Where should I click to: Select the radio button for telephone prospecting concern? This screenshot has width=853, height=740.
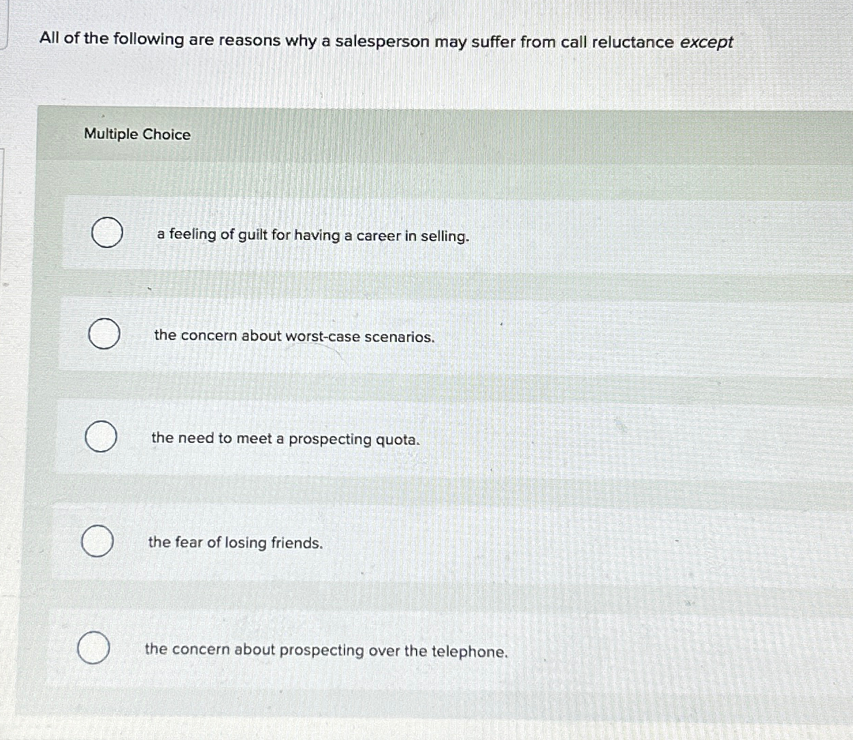[93, 648]
